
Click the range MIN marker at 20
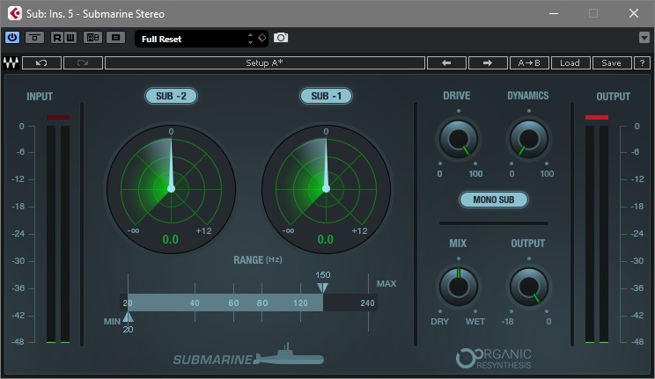click(x=128, y=317)
